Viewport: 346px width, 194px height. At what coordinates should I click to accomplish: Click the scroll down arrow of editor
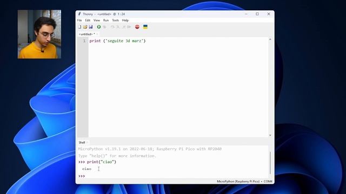270,135
